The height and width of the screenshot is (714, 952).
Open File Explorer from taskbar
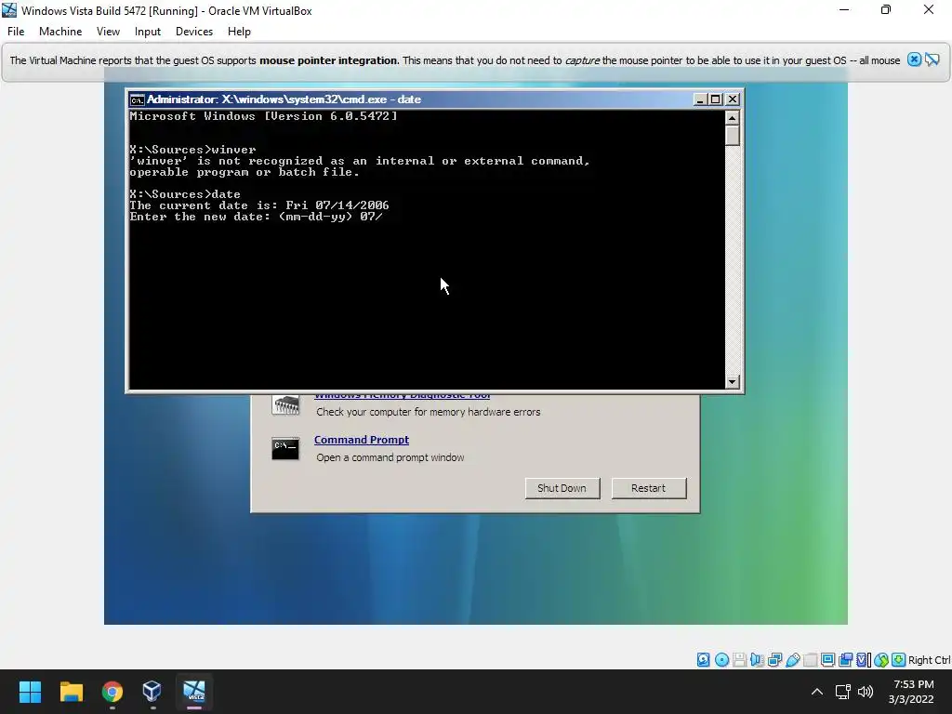click(71, 692)
